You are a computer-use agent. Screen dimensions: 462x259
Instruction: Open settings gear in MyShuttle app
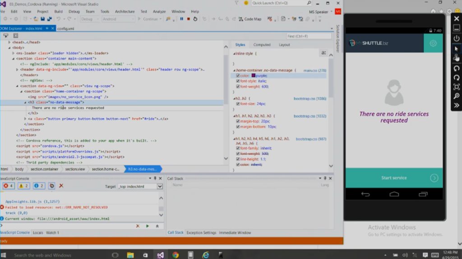pos(433,43)
